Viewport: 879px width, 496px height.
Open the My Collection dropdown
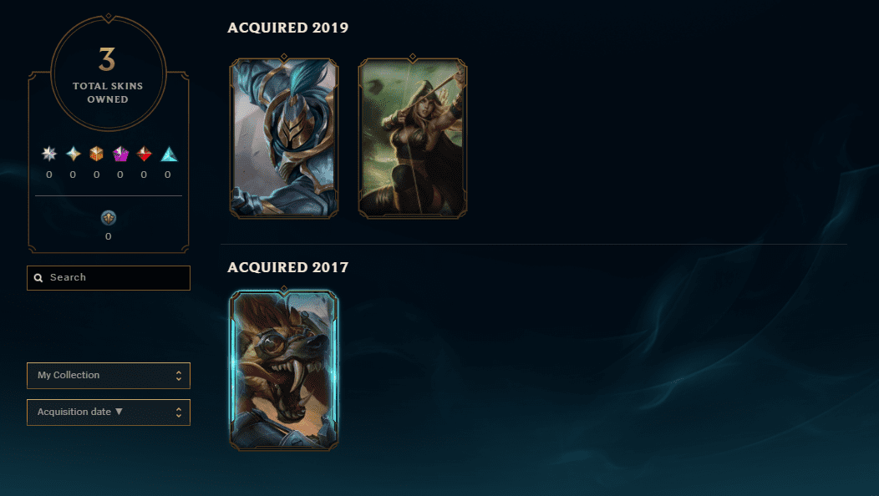click(108, 376)
